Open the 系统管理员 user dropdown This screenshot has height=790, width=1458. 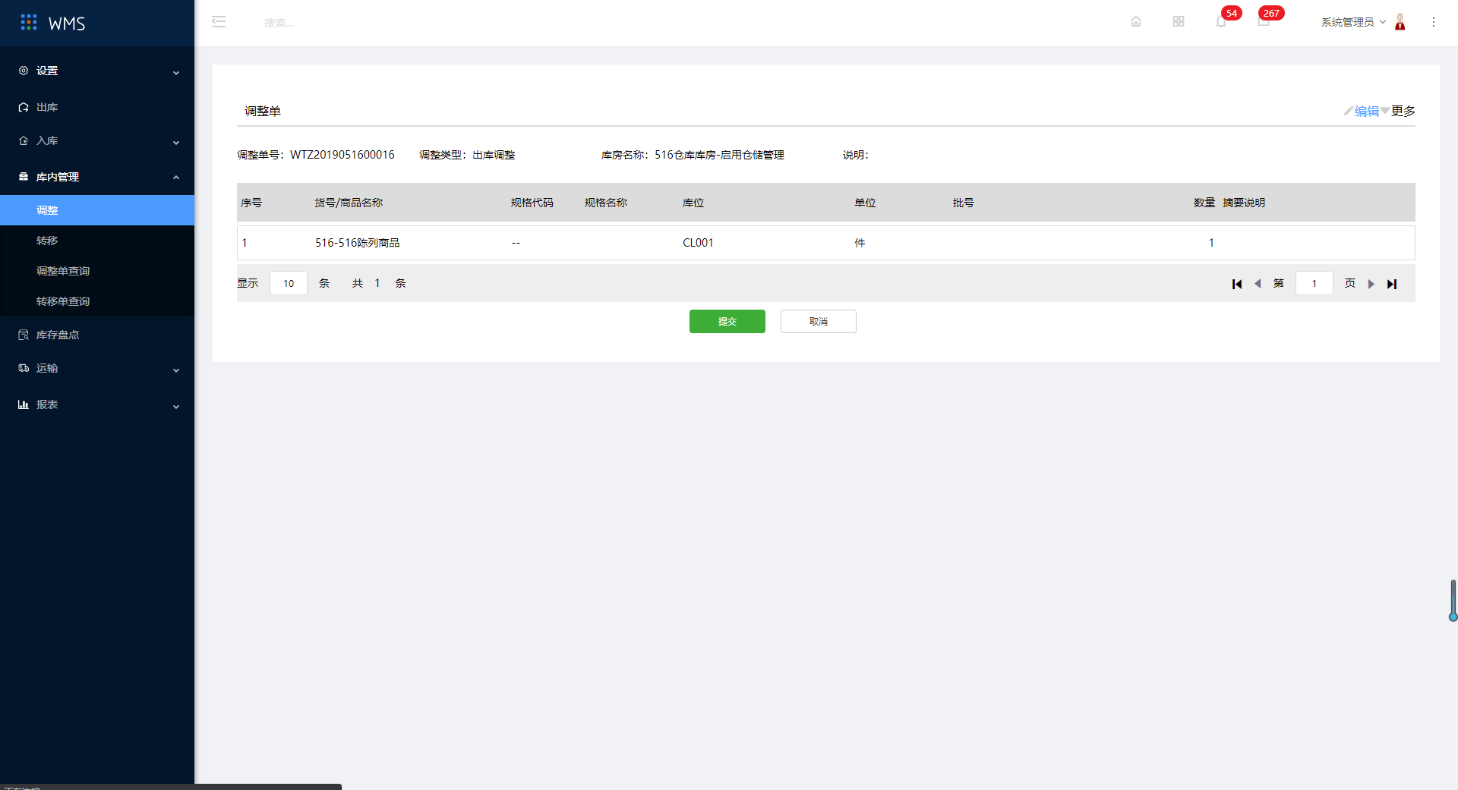pos(1353,22)
